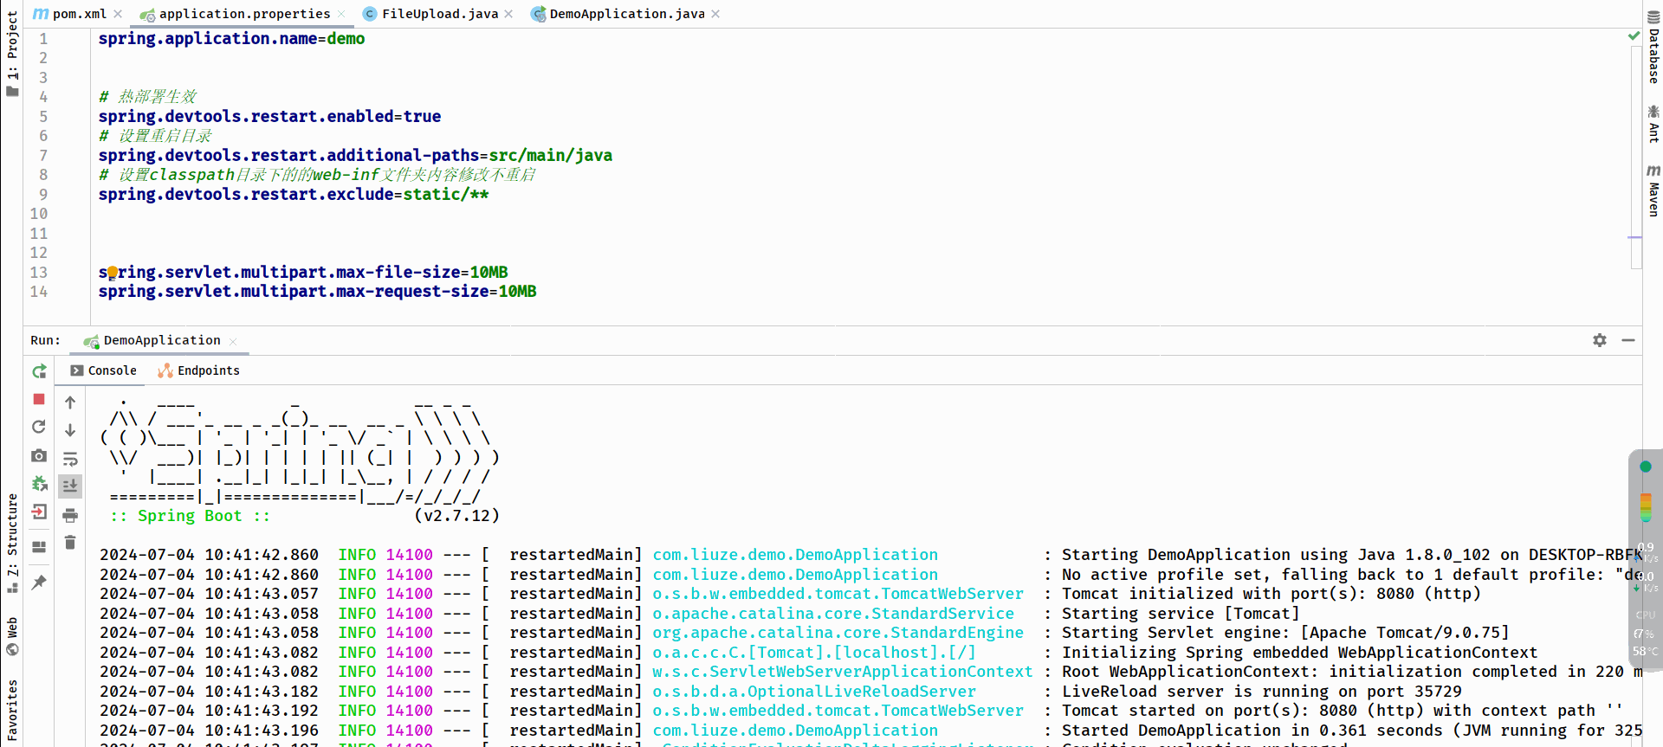Image resolution: width=1663 pixels, height=747 pixels.
Task: Select the Endpoints tab
Action: (x=198, y=370)
